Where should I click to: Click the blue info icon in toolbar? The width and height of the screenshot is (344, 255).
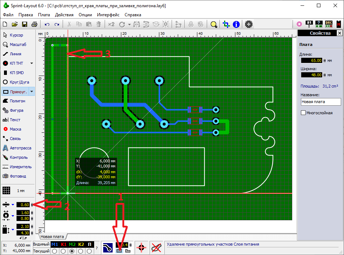(x=236, y=24)
